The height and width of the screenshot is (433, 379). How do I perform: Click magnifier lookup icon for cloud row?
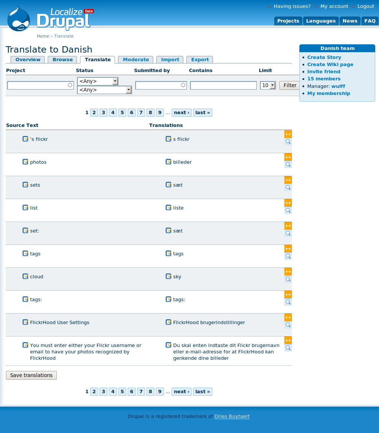click(288, 279)
